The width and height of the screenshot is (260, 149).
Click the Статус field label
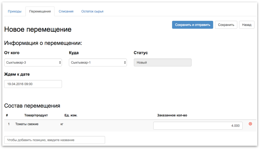141,53
